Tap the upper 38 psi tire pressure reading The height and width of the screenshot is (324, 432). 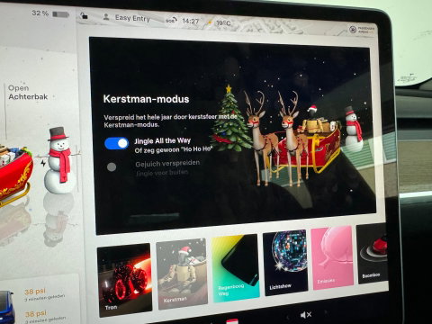[x=35, y=292]
